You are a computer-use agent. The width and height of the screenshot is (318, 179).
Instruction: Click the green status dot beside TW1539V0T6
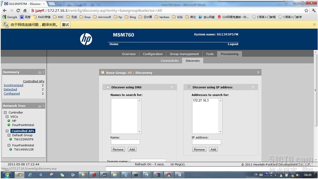coord(11,139)
